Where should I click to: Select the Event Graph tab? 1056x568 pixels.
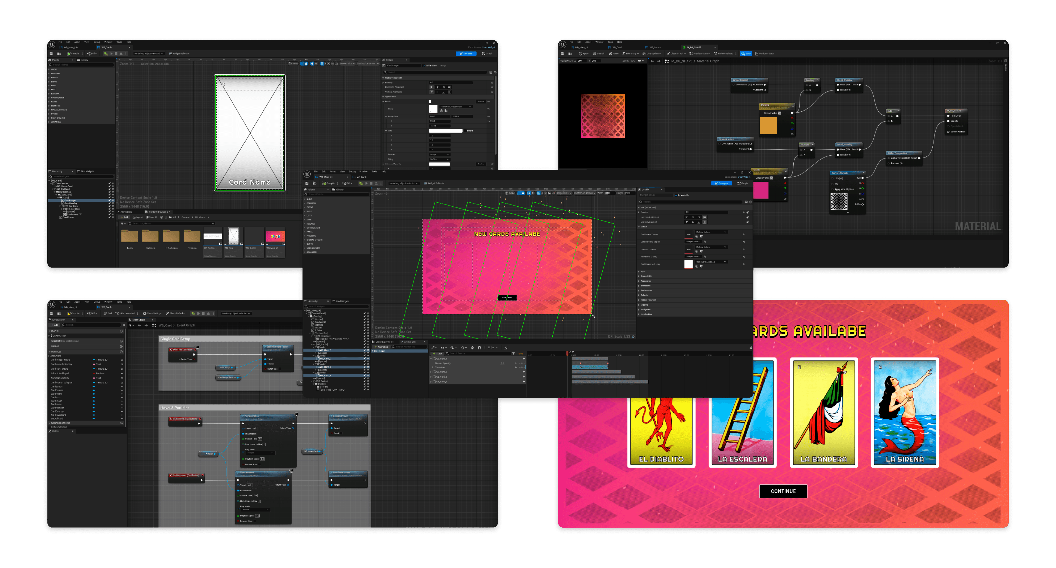tap(138, 320)
